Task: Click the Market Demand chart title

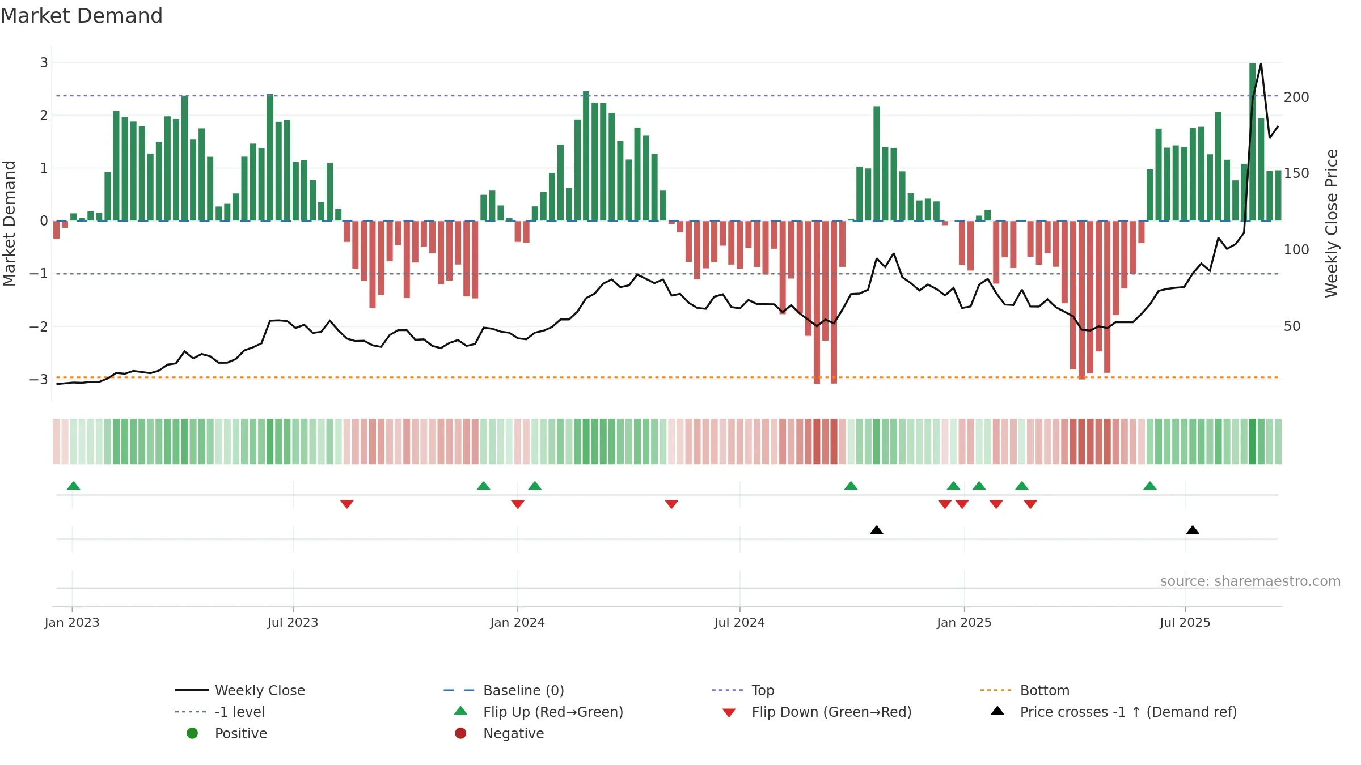Action: (82, 16)
